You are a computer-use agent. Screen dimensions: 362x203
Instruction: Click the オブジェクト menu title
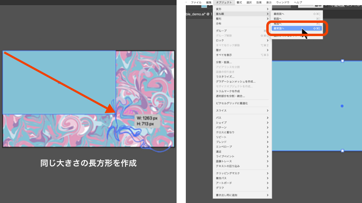click(x=224, y=2)
